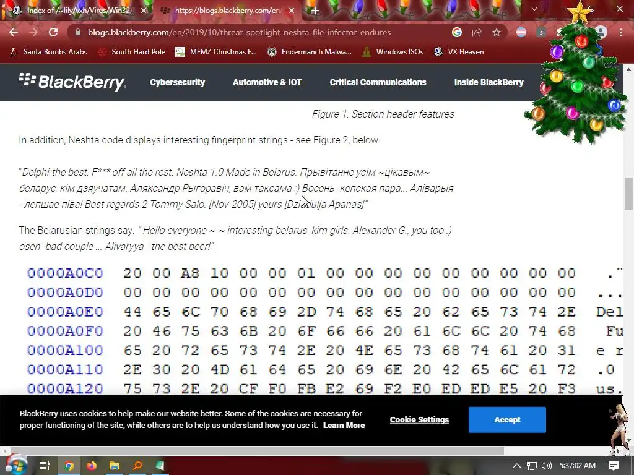
Task: Open the Cybersecurity nav menu
Action: tap(178, 82)
